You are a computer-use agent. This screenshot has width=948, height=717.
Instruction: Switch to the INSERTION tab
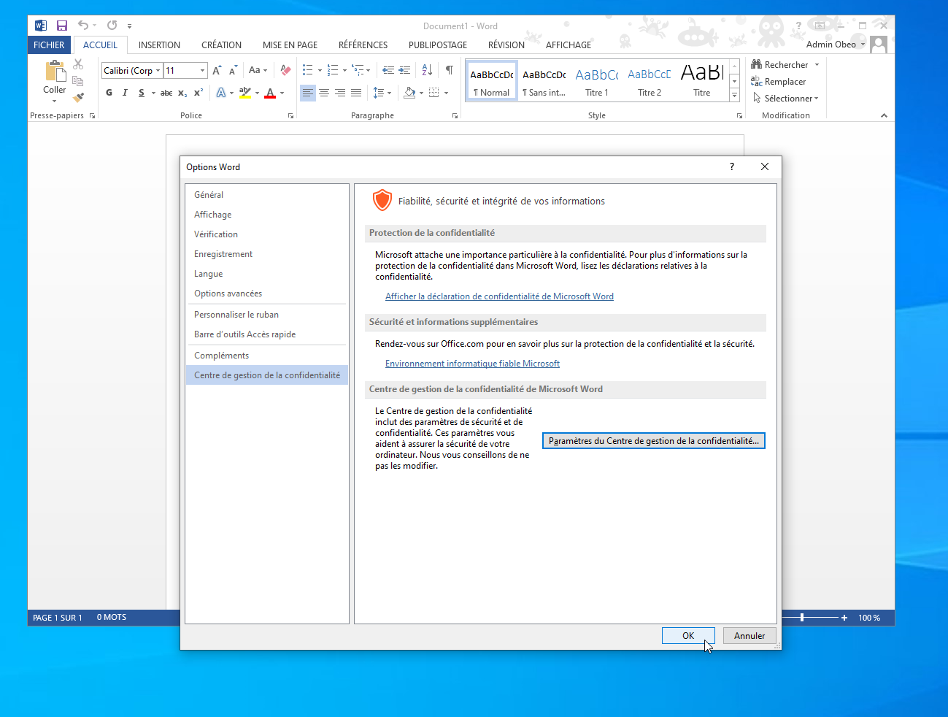(x=159, y=45)
